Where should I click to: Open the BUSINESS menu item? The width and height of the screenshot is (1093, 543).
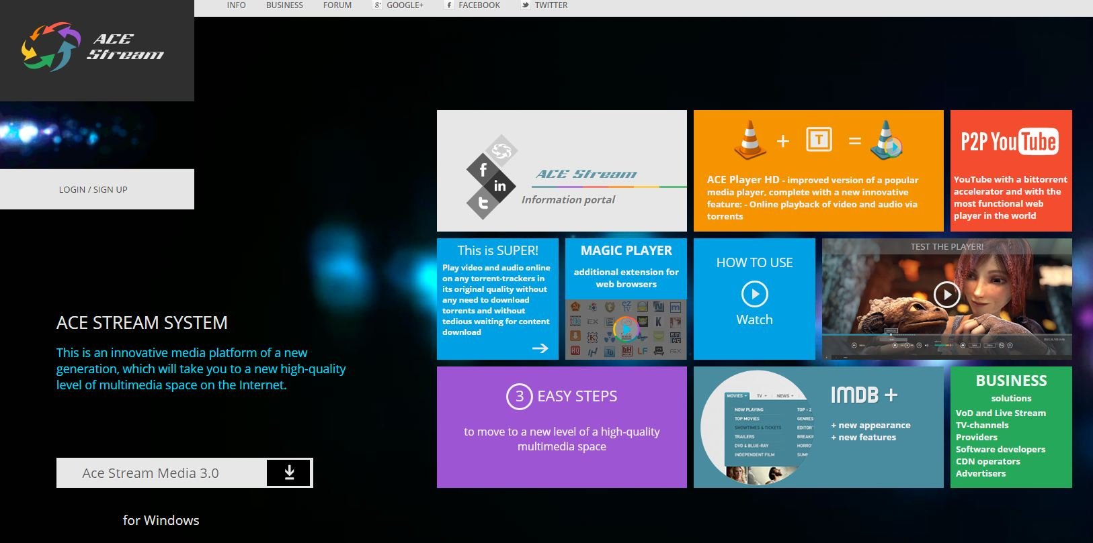[x=284, y=5]
